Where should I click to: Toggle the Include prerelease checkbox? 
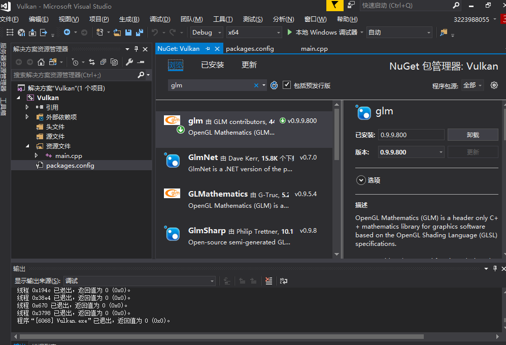tap(287, 85)
